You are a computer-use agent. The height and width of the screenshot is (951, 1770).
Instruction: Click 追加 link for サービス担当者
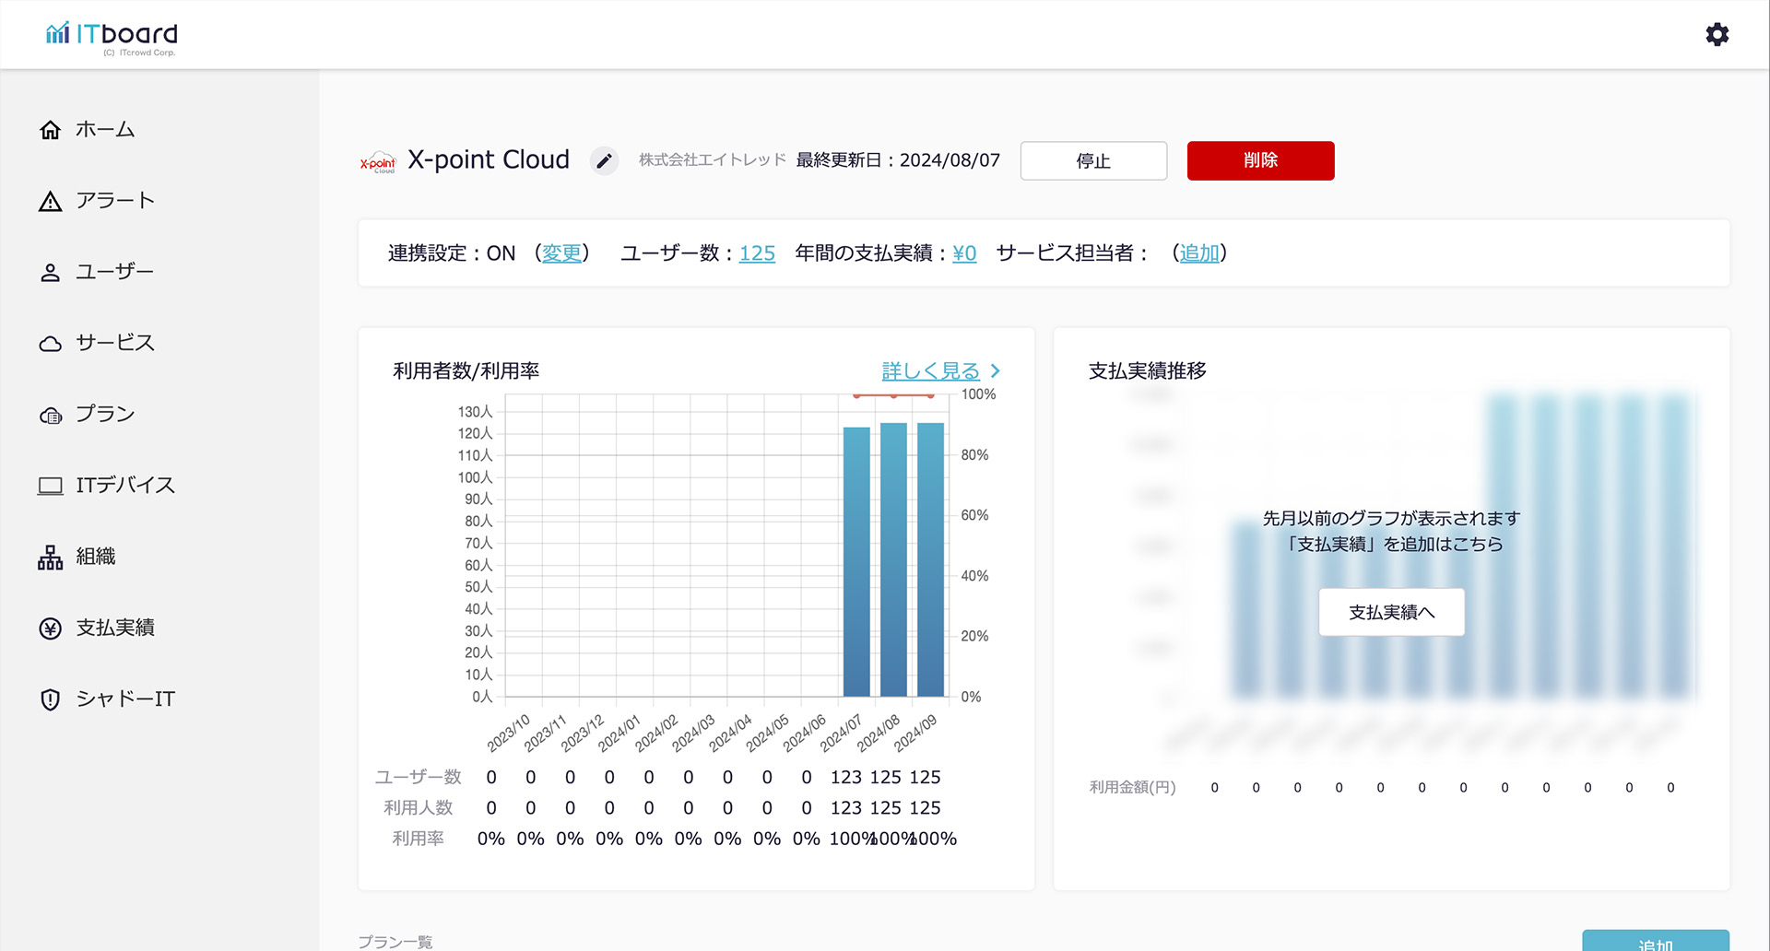(x=1199, y=253)
